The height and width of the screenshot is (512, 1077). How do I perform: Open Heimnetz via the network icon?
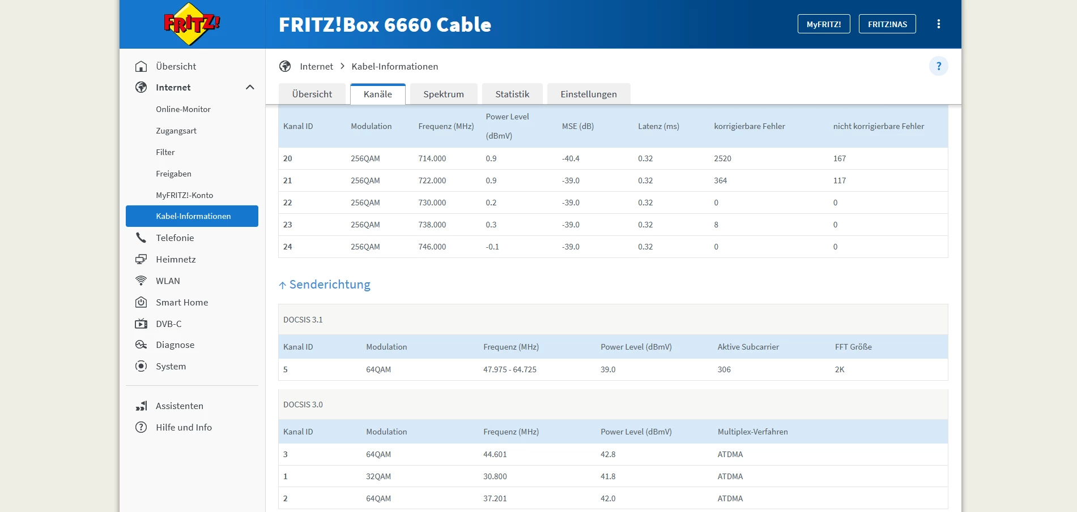[x=141, y=259]
